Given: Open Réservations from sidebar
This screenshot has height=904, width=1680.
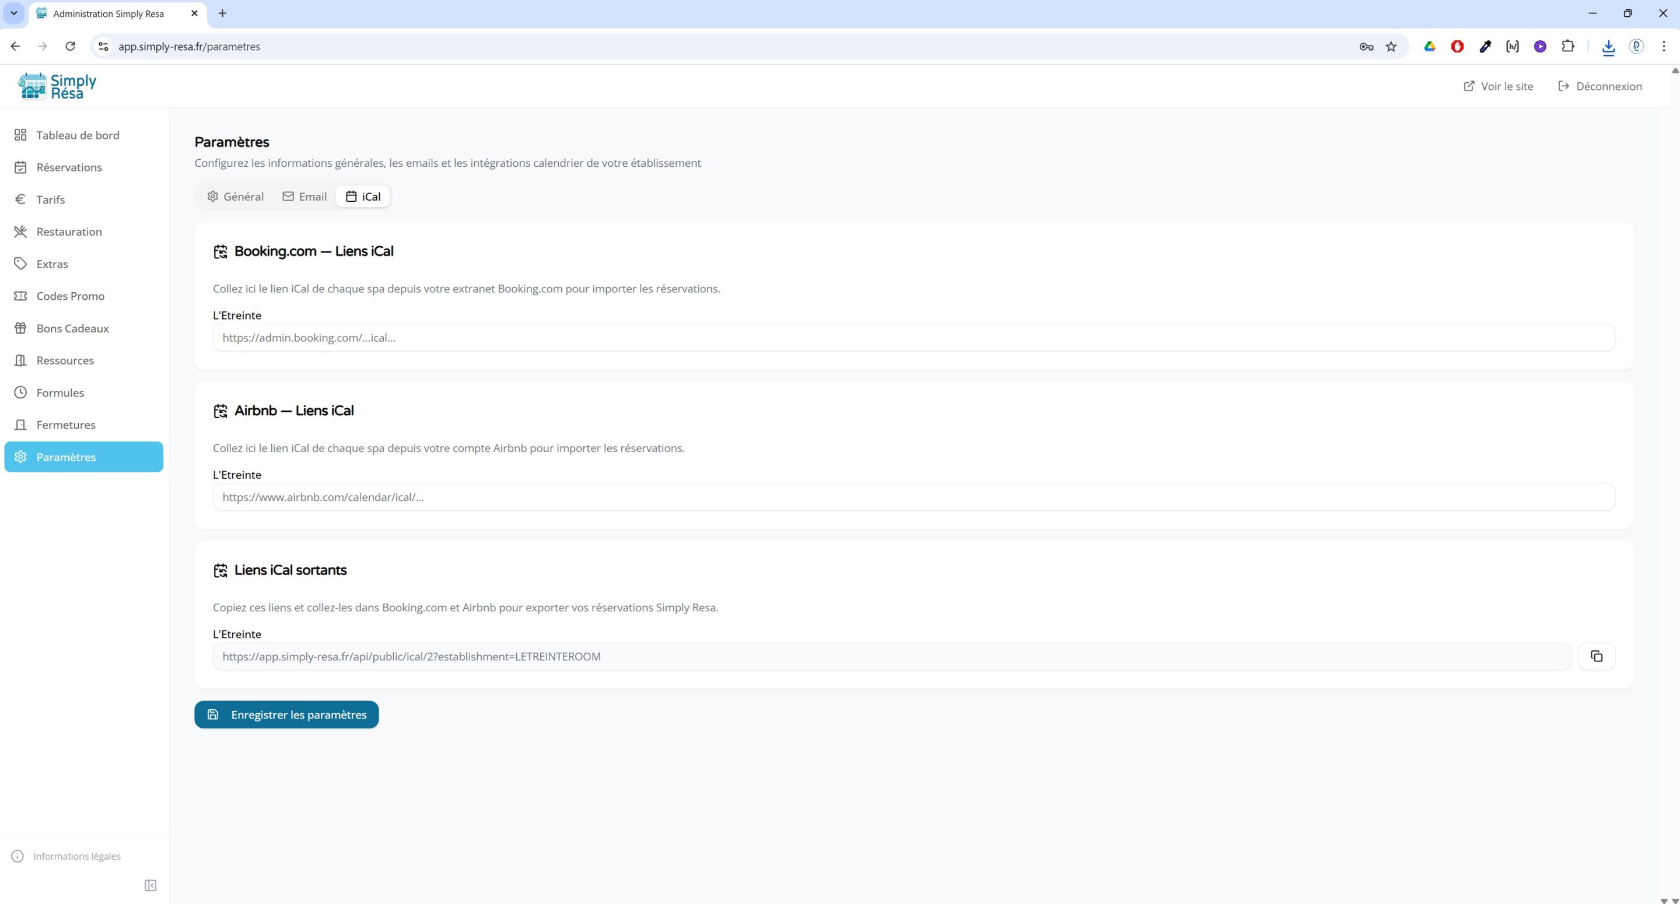Looking at the screenshot, I should tap(69, 167).
